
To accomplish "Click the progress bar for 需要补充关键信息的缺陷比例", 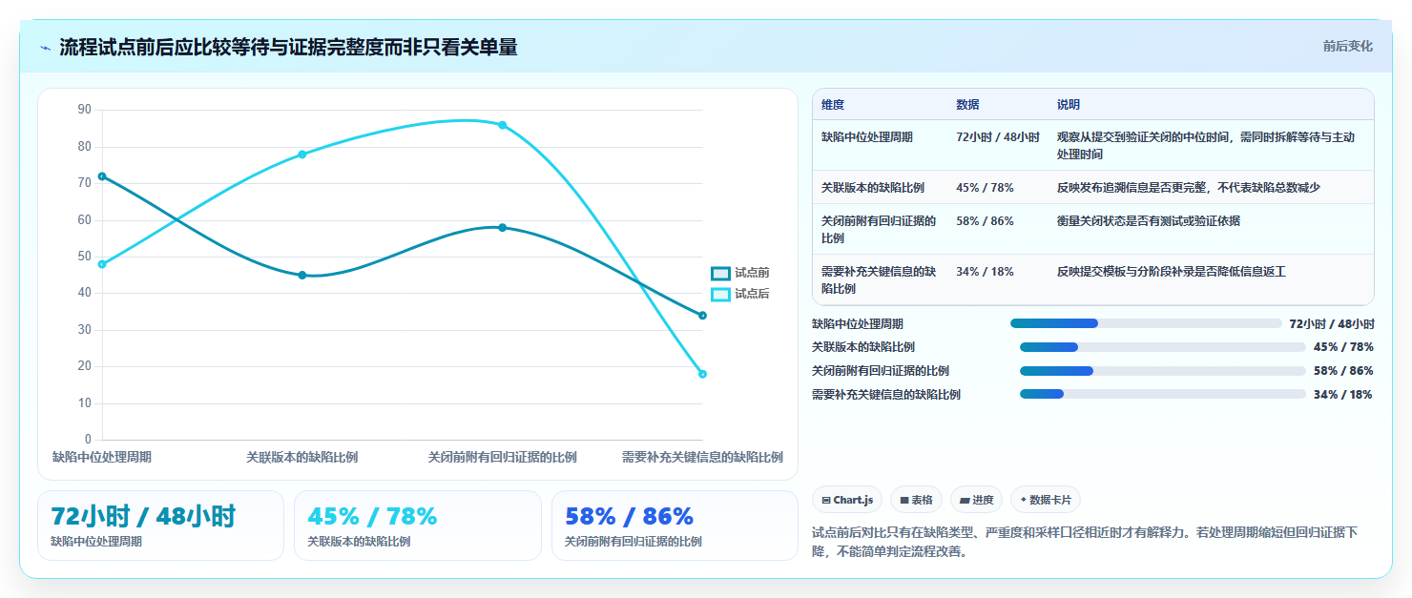I will pos(1163,394).
